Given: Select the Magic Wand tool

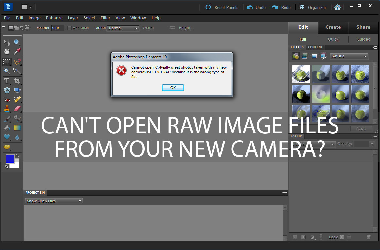Looking at the screenshot, I should [x=7, y=71].
